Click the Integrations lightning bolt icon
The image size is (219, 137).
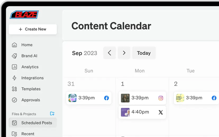tap(15, 78)
